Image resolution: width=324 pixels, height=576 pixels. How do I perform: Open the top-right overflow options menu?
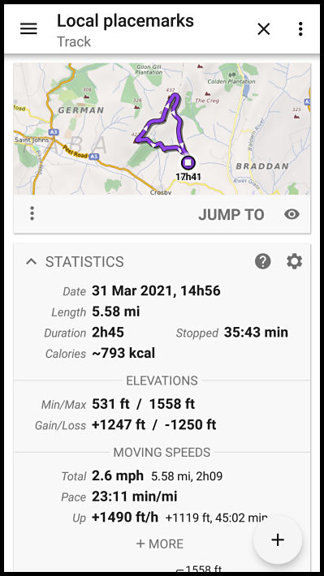pos(300,28)
